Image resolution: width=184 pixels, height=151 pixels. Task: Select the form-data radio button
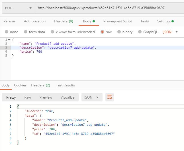[x=26, y=32]
